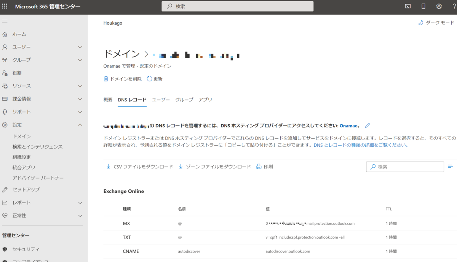Switch to the 概要 tab

click(x=108, y=100)
